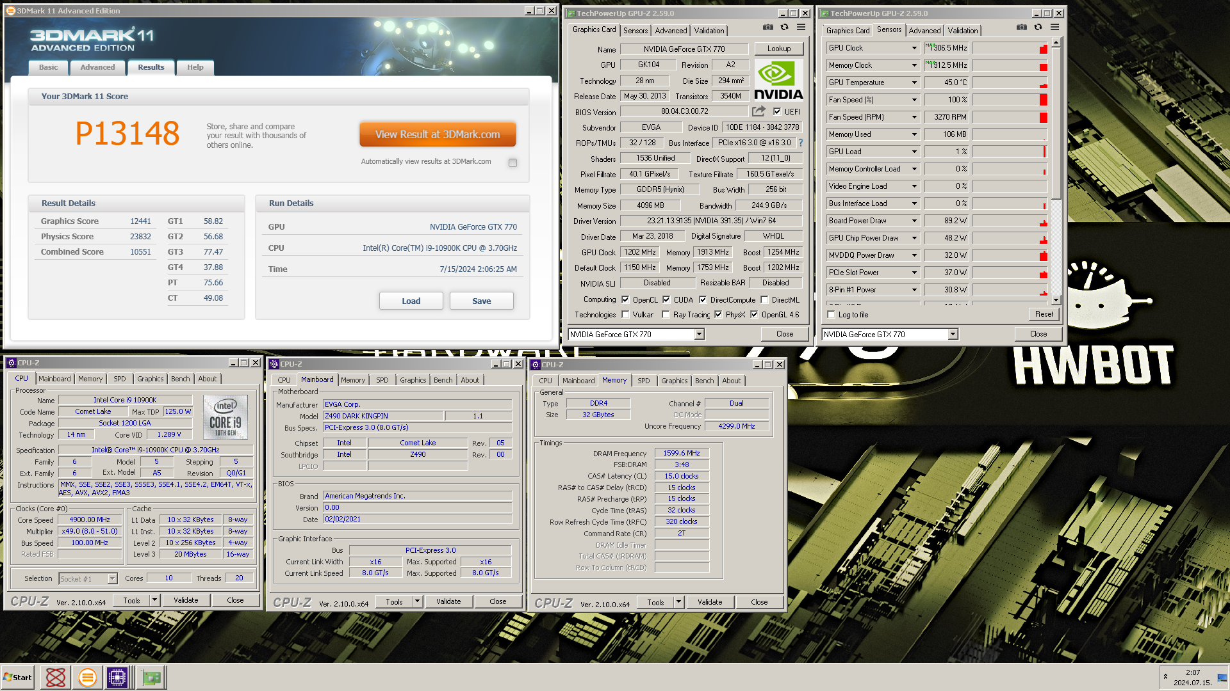Open GPU Temperature sensor dropdown
This screenshot has height=691, width=1230.
[914, 83]
